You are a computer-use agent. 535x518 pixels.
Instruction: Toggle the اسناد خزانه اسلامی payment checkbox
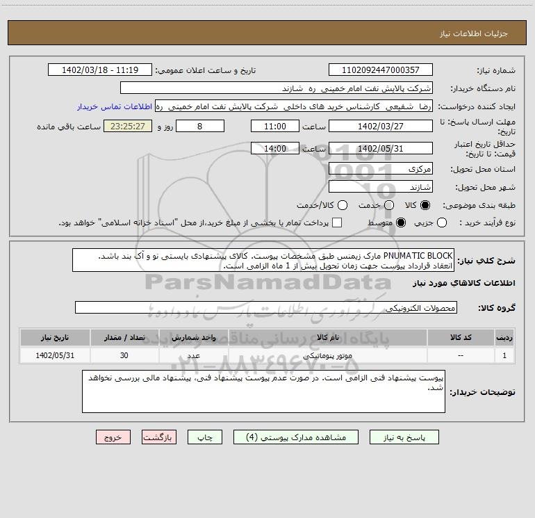(x=337, y=222)
